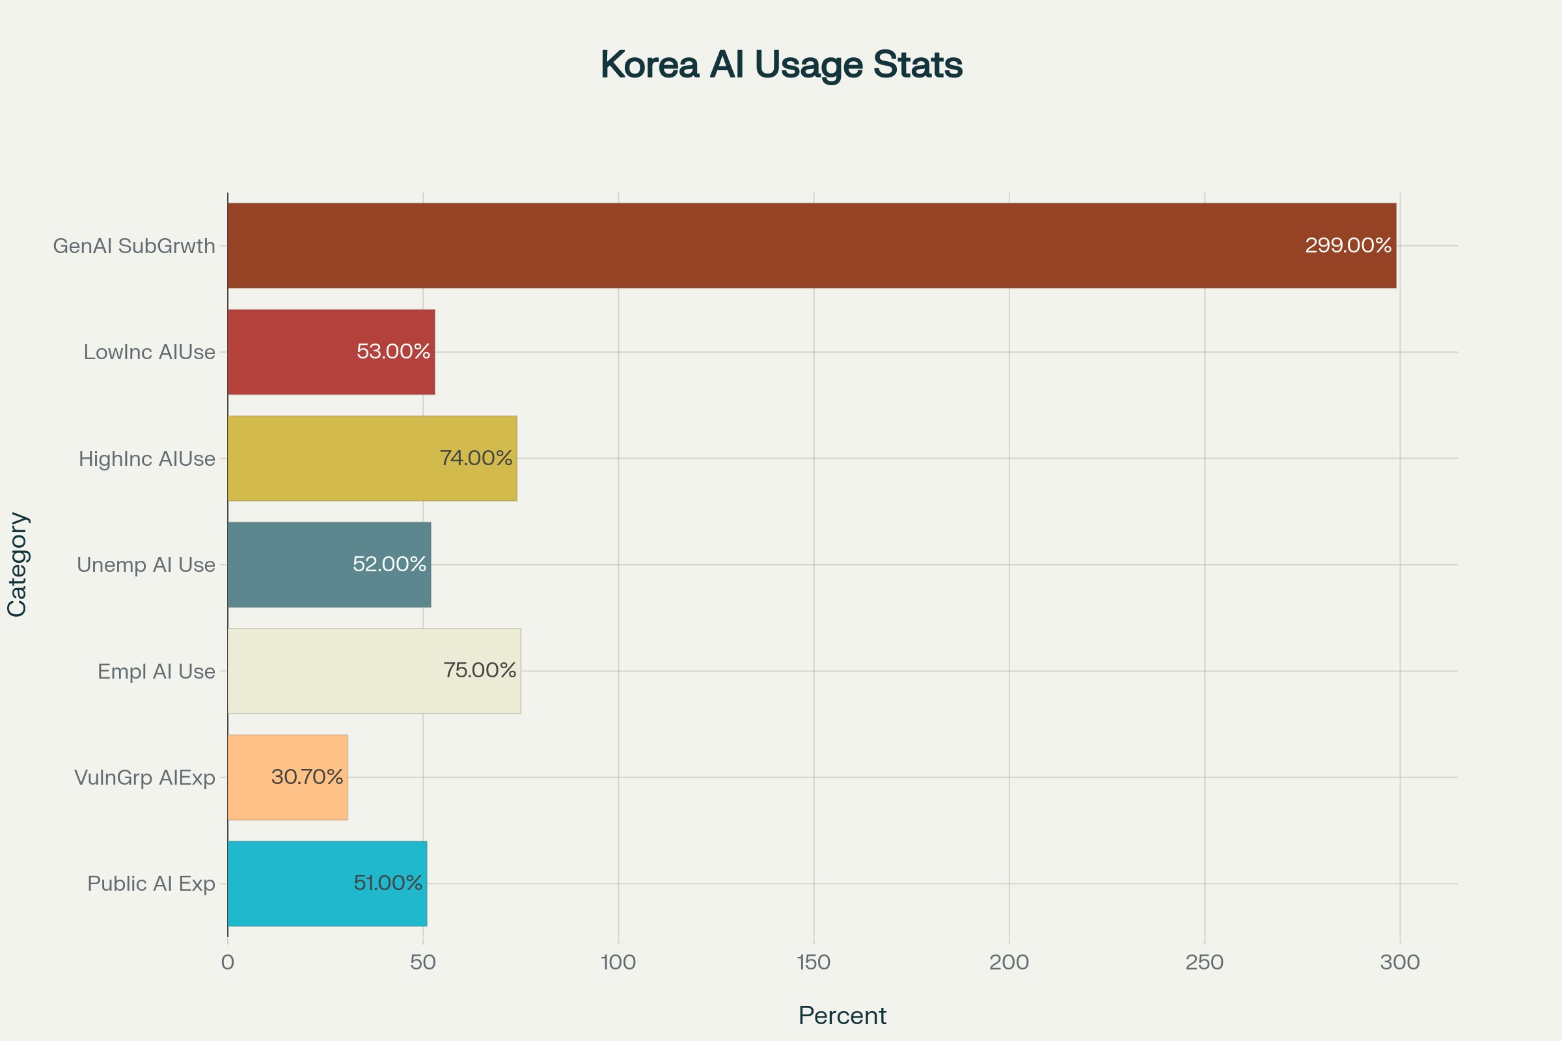Click the GenAI SubGrwth axis label
Screen dimensions: 1562x1041
(x=134, y=247)
